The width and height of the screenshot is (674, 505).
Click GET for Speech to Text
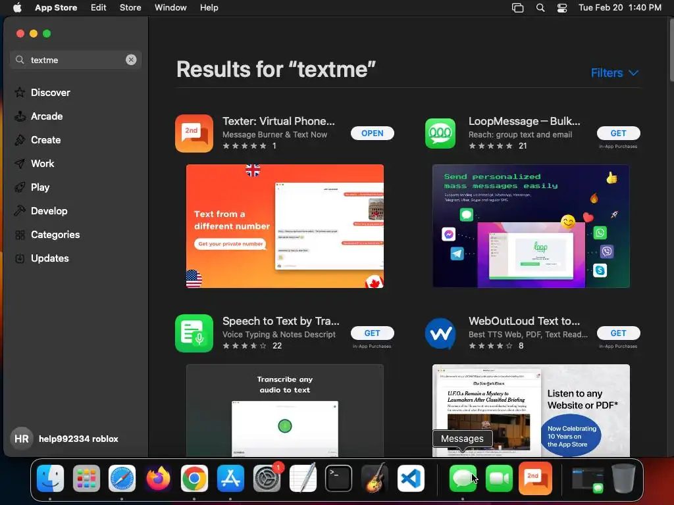373,333
